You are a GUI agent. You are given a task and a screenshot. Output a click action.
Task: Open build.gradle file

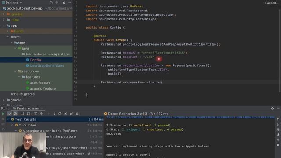click(x=25, y=94)
